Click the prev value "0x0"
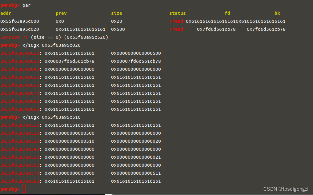Image resolution: width=313 pixels, height=195 pixels. click(60, 21)
